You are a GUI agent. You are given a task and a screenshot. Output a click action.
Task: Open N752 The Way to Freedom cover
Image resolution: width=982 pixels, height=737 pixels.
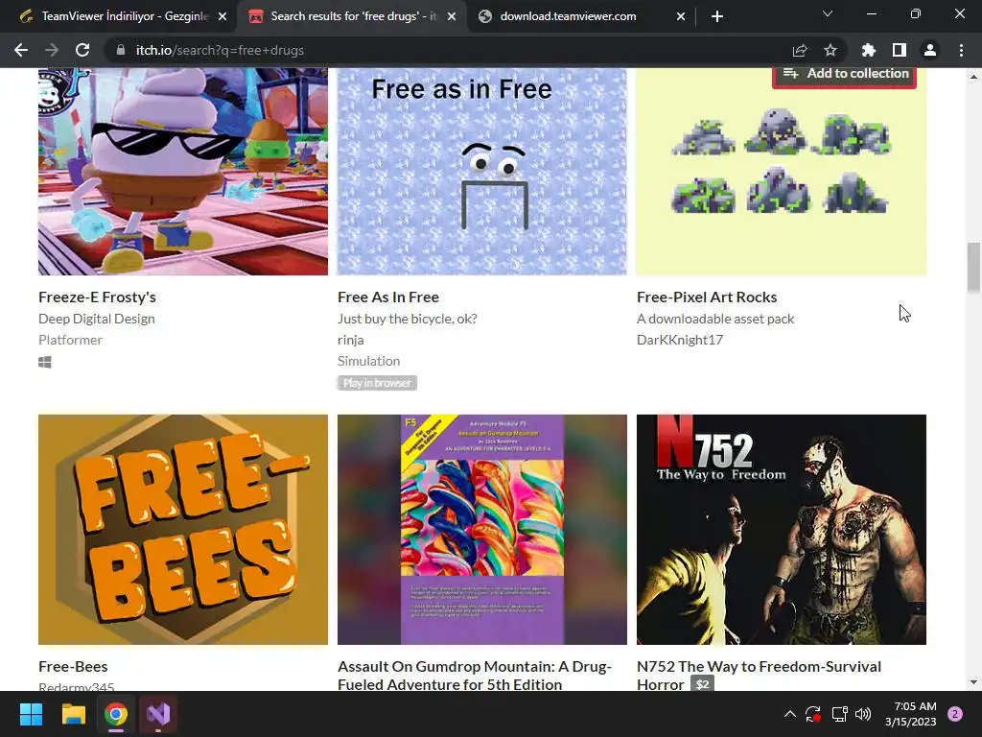pos(781,530)
